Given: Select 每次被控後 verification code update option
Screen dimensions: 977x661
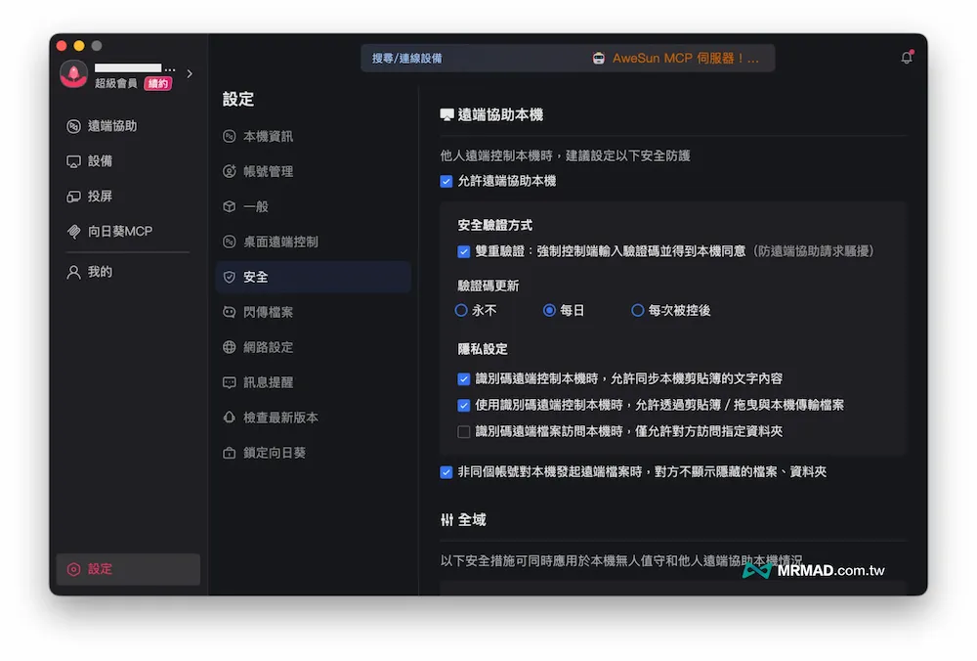Looking at the screenshot, I should (637, 311).
